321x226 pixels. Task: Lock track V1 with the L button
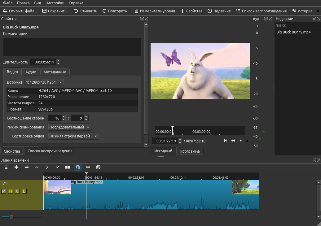[24, 191]
